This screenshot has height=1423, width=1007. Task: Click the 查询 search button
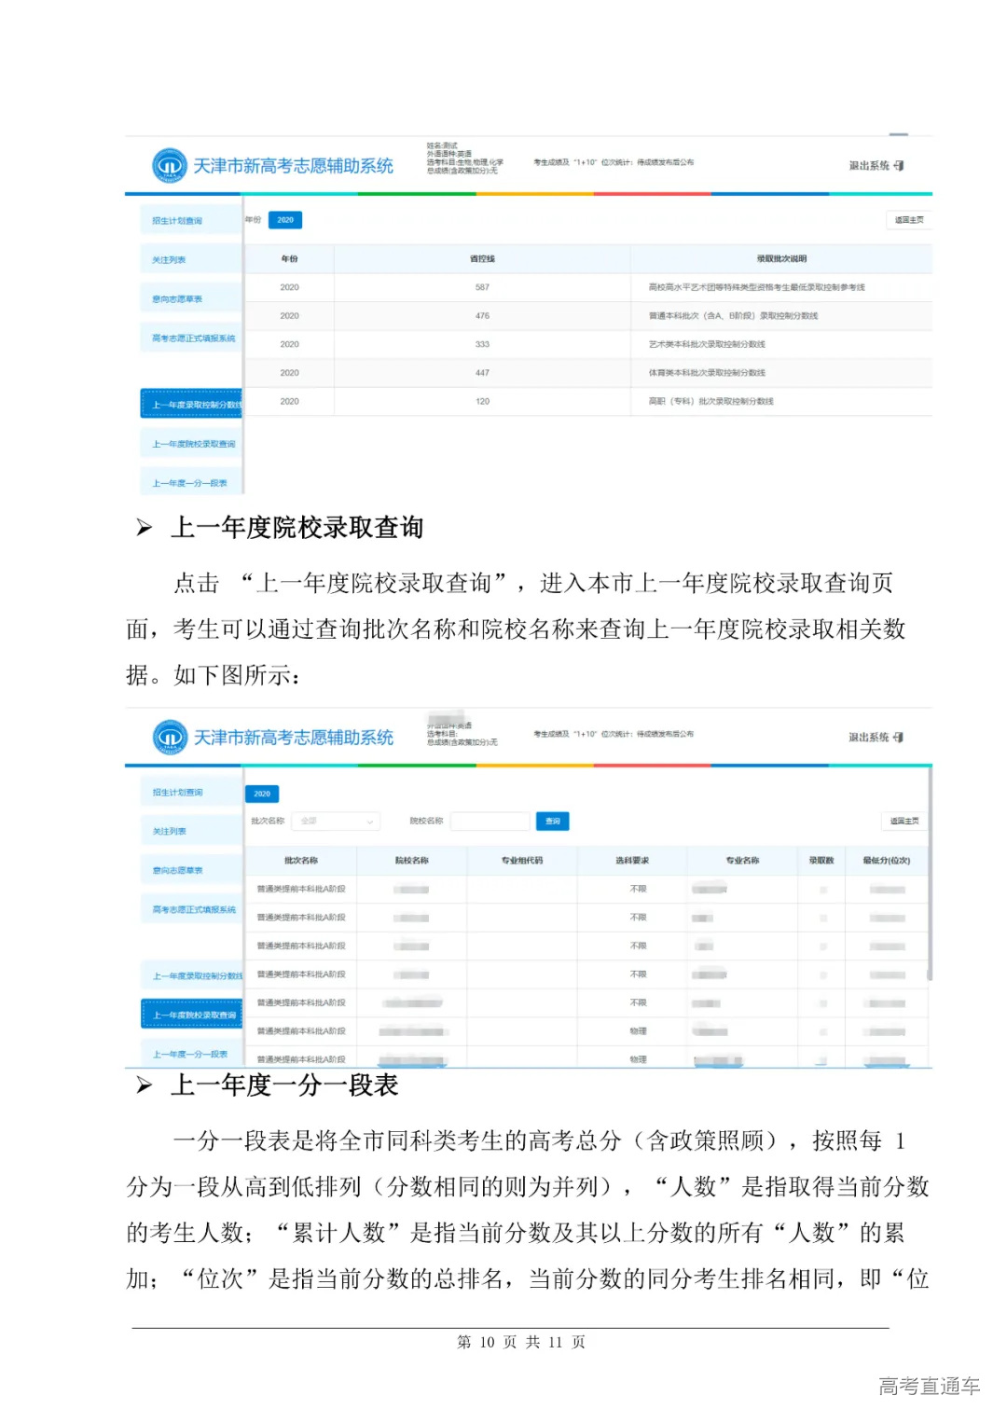[551, 822]
